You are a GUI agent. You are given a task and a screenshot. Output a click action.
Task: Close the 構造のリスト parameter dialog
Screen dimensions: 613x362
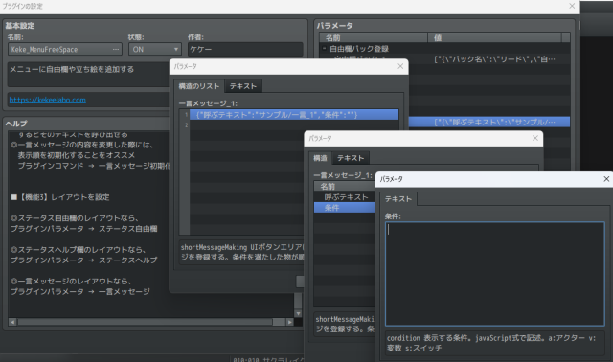tap(400, 66)
